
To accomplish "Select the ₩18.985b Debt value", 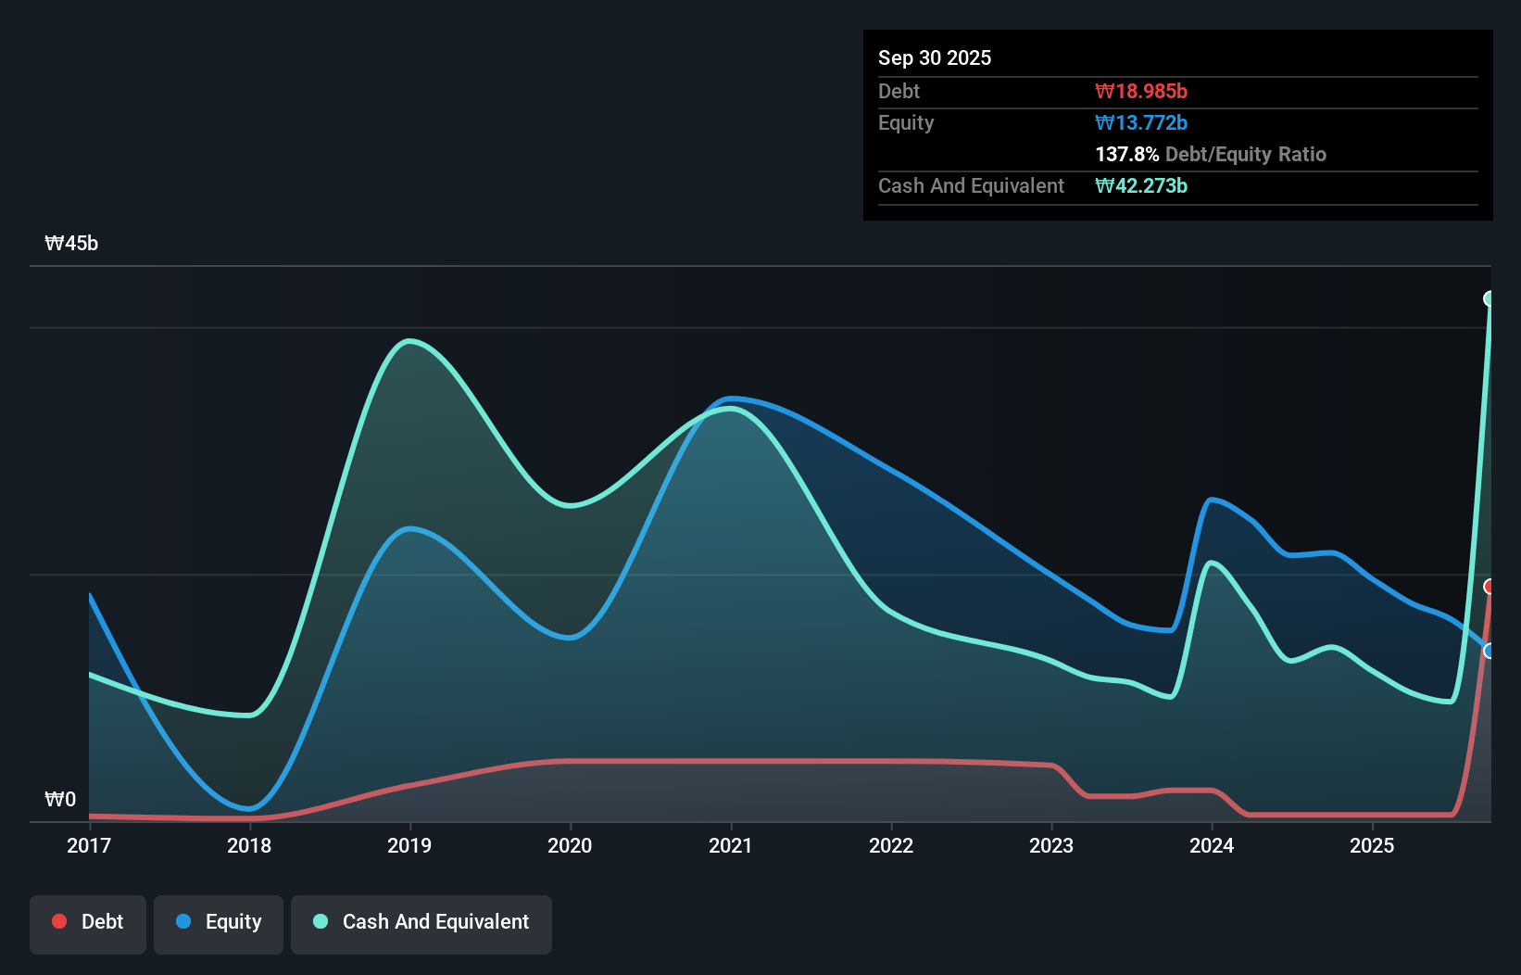I will 1142,91.
